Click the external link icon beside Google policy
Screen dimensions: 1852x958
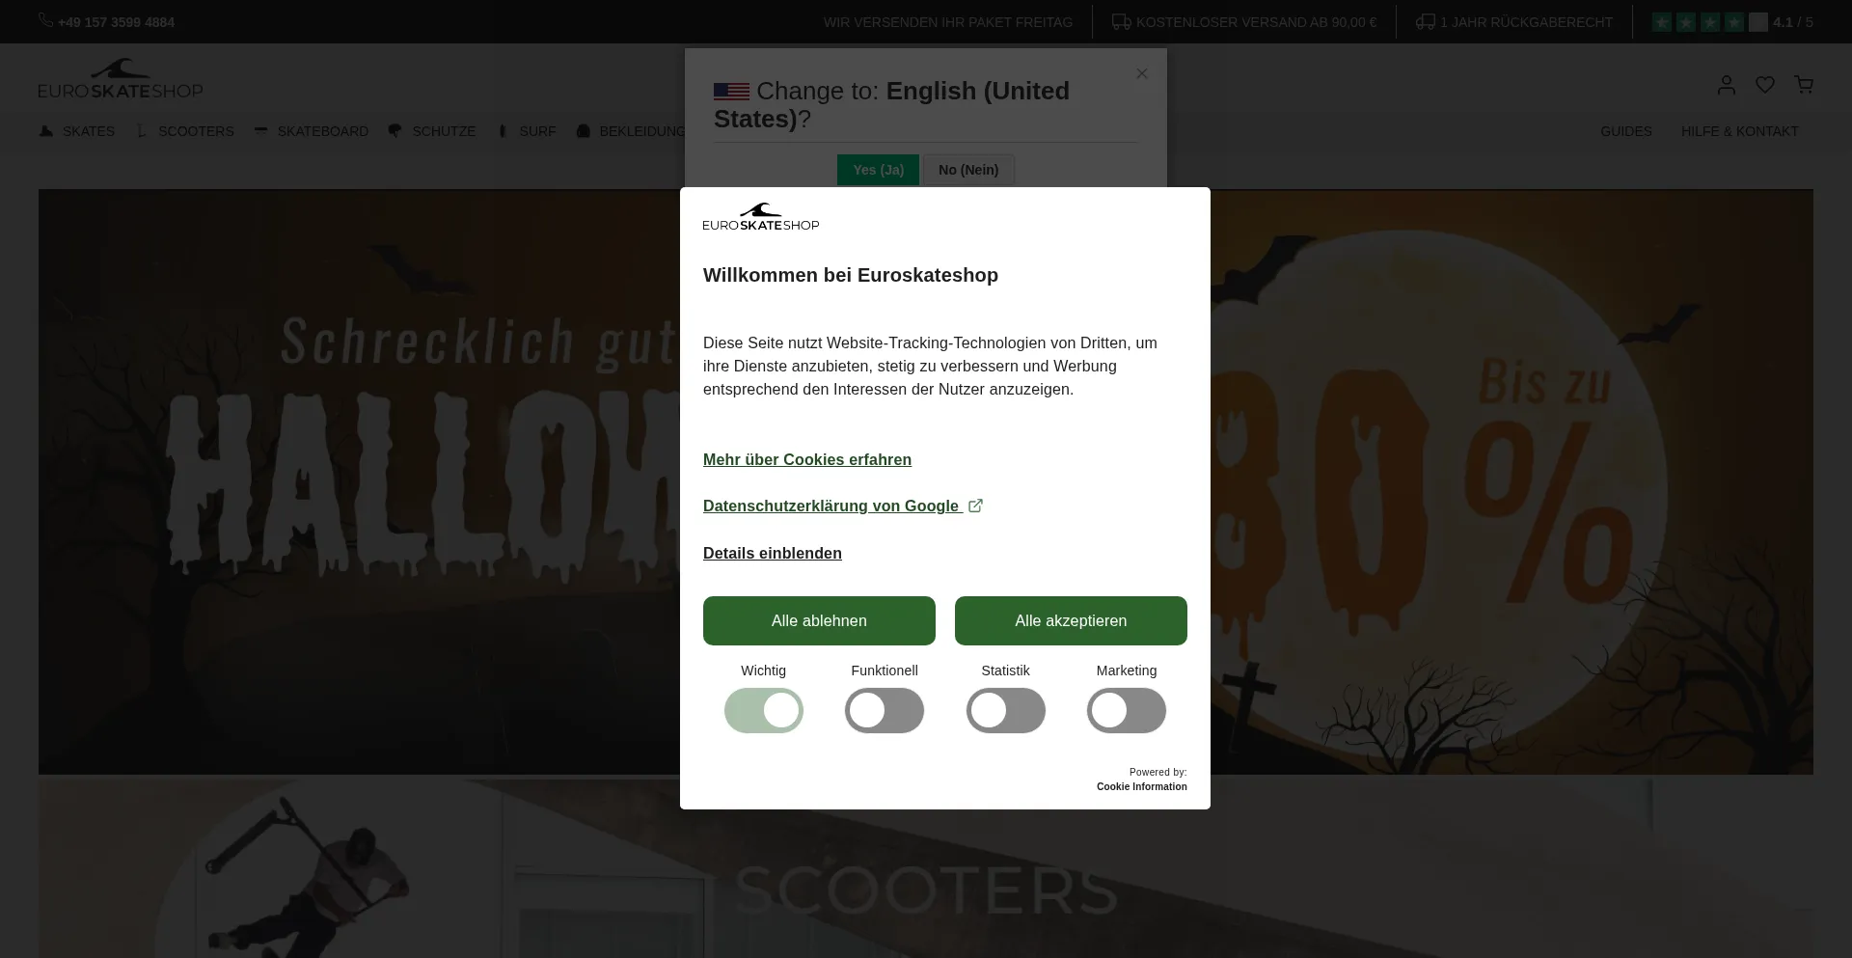[975, 506]
